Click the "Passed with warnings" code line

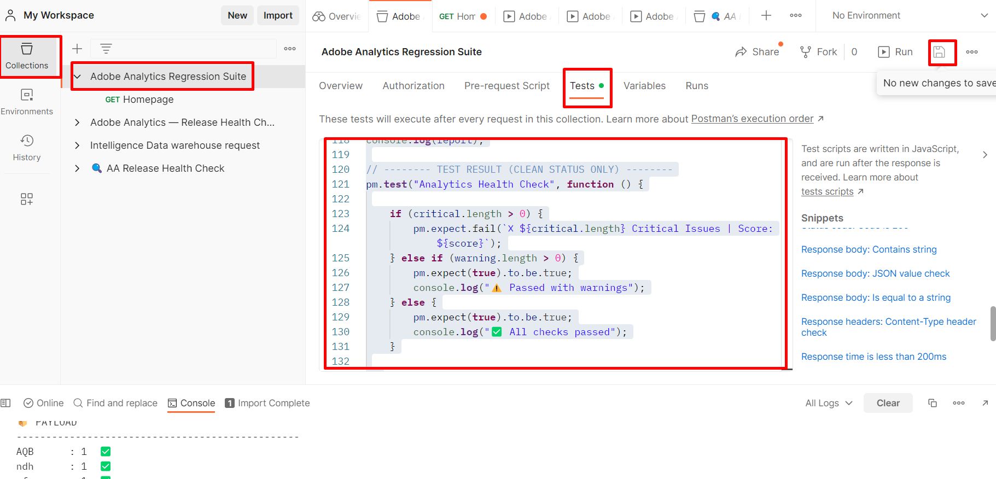pyautogui.click(x=529, y=288)
